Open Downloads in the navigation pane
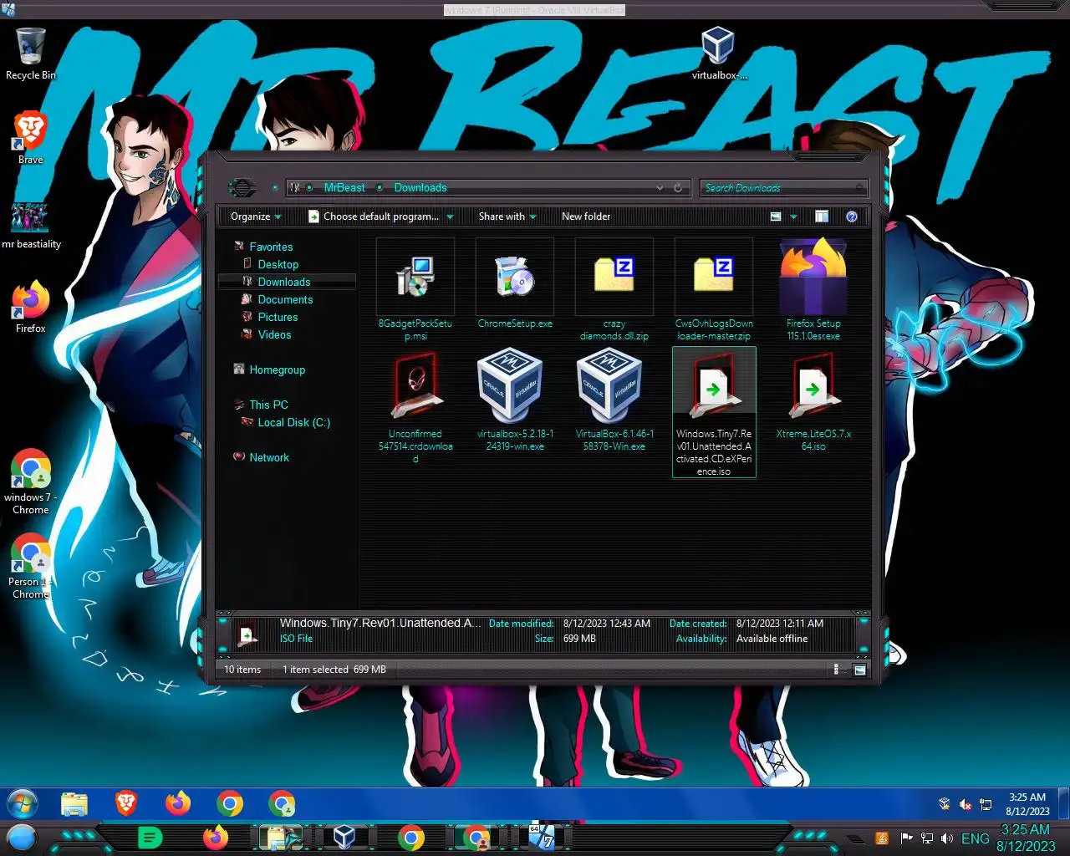The image size is (1070, 856). 284,282
